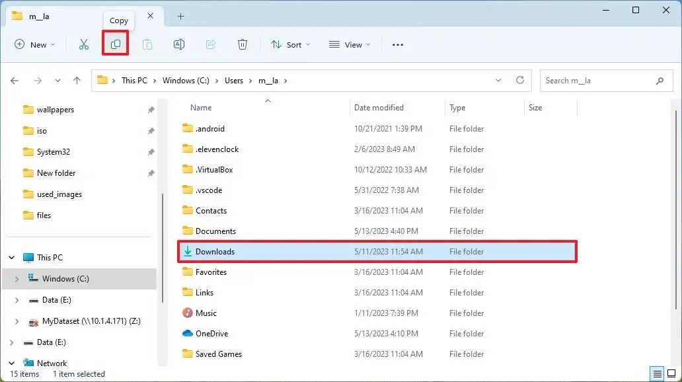
Task: Paste using the clipboard toolbar icon
Action: tap(147, 44)
